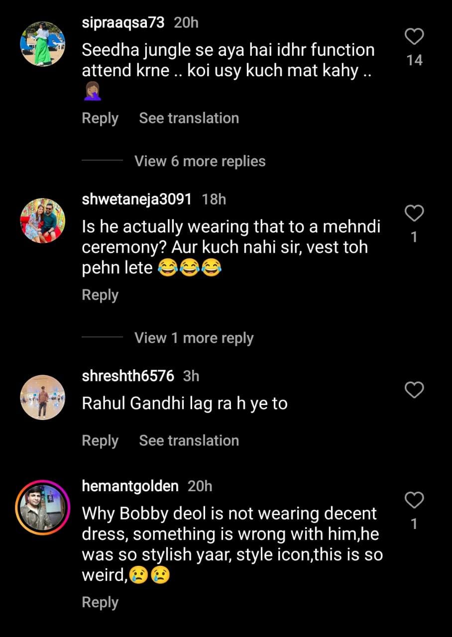452x637 pixels.
Task: Expand "View 6 more replies"
Action: click(x=200, y=161)
